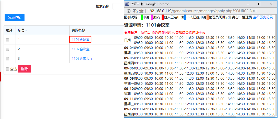Screen dimensions: 278x119
Task: Click the green 申请 legend swatch
Action: (141, 17)
